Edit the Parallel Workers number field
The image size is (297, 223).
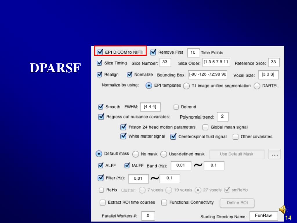[148, 216]
